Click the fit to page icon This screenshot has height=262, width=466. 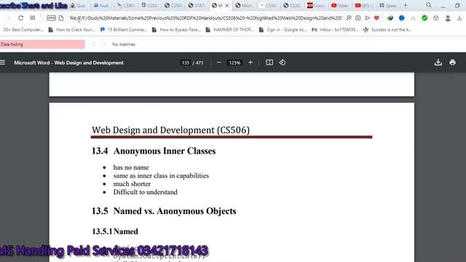pyautogui.click(x=269, y=63)
